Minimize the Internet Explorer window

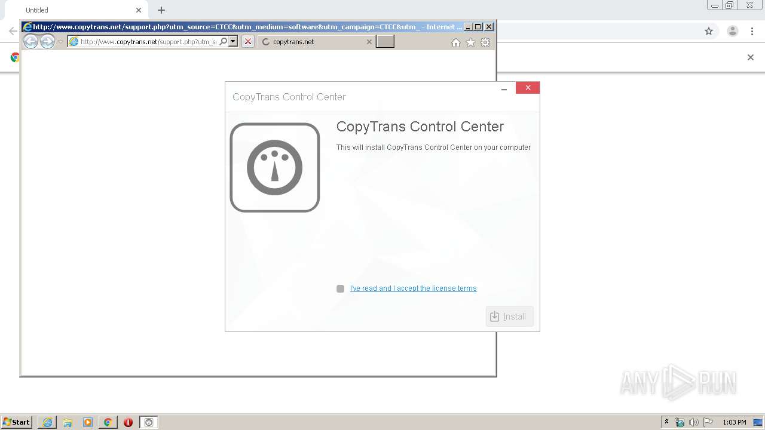pos(467,26)
